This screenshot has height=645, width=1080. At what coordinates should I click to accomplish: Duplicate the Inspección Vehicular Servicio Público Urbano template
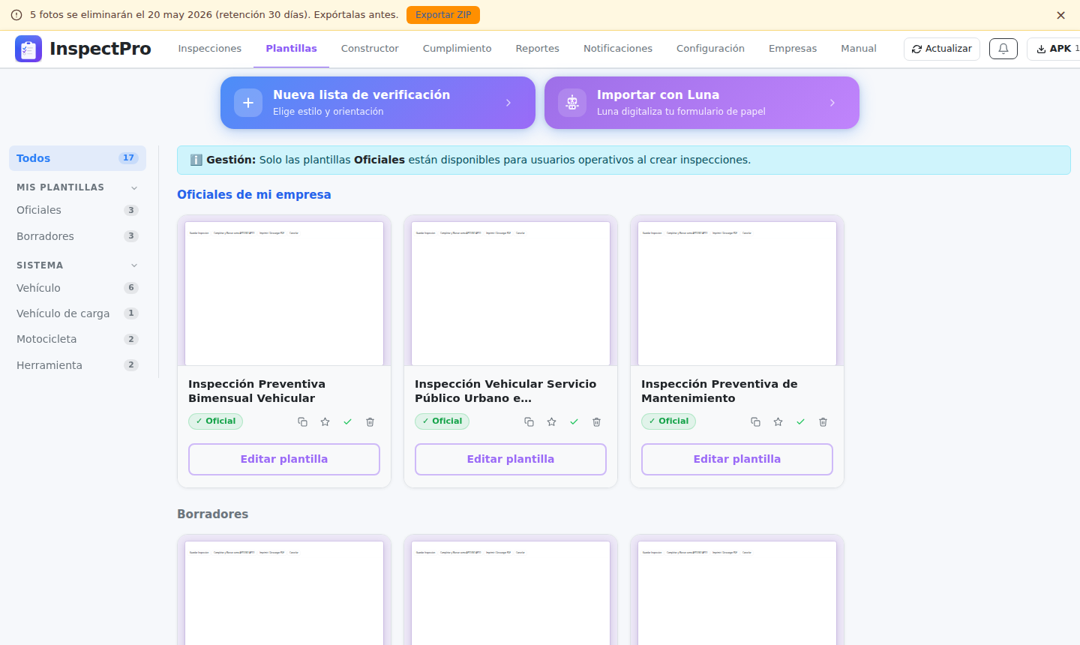click(x=529, y=422)
